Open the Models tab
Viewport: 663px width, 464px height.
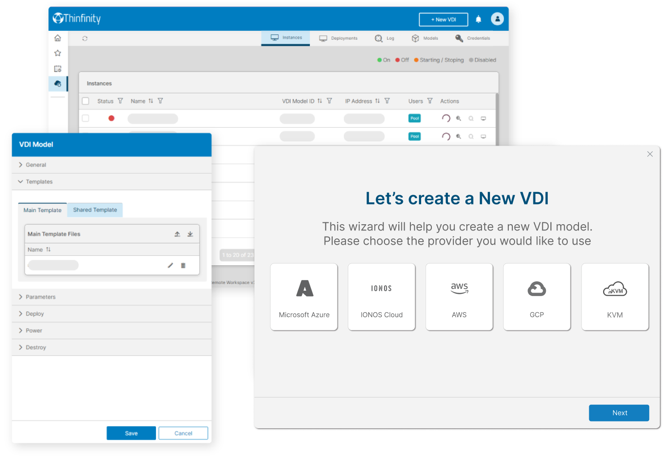coord(425,38)
